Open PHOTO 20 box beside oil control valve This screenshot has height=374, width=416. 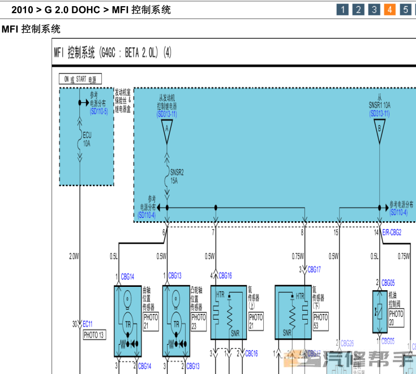(396, 317)
